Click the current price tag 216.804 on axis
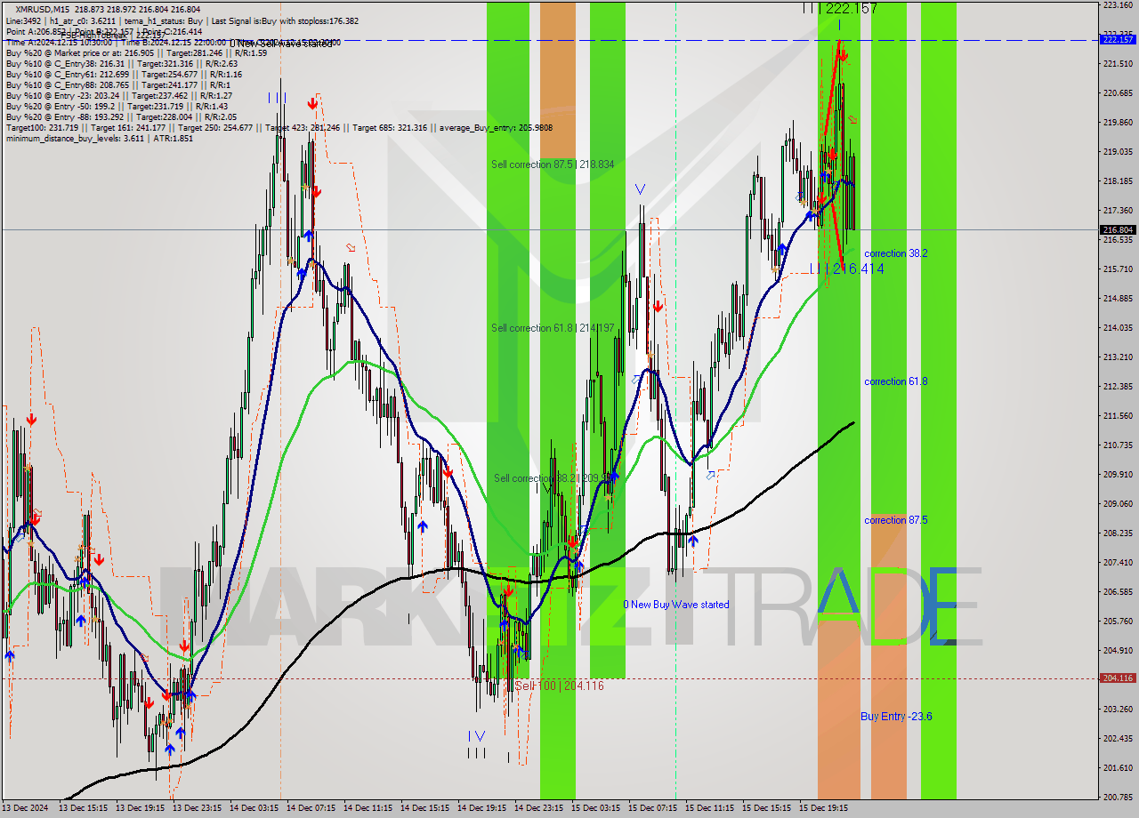 (1118, 230)
